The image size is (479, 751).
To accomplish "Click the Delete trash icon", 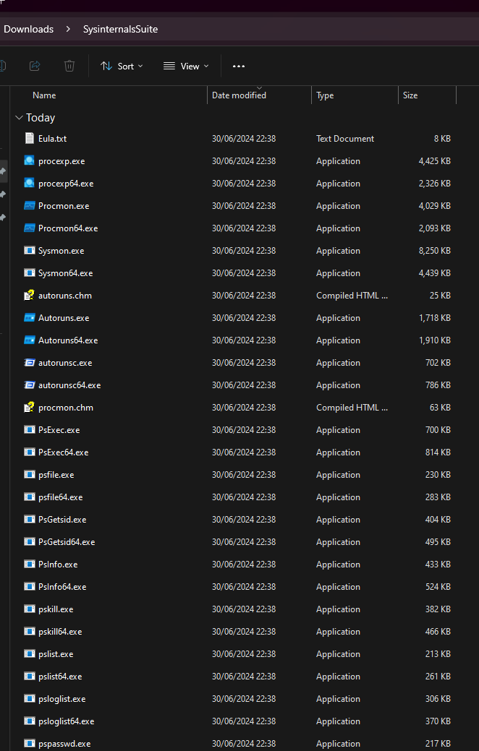I will click(69, 66).
